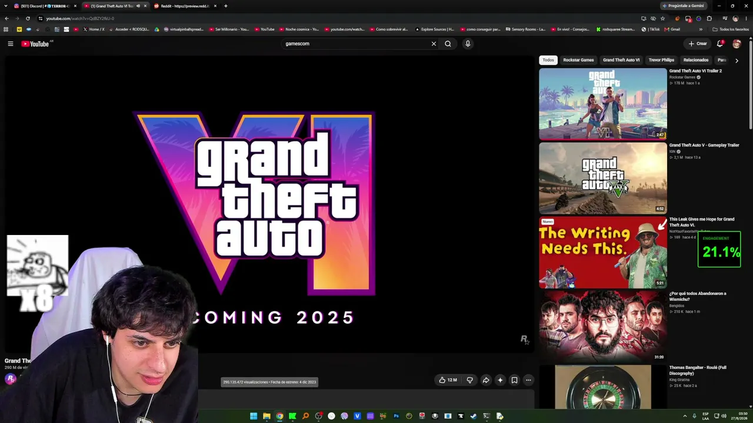Clear the search box with the X
753x423 pixels.
point(434,43)
